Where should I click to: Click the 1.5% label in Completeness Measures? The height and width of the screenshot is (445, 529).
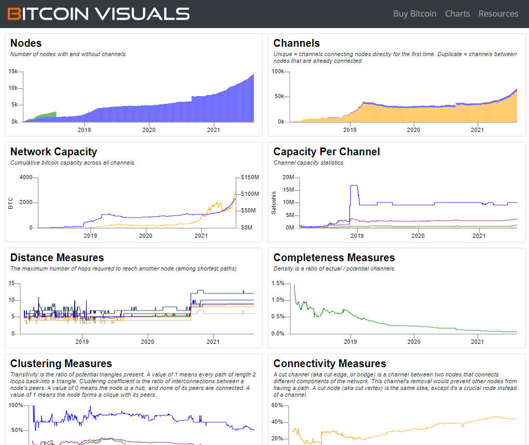pos(278,284)
